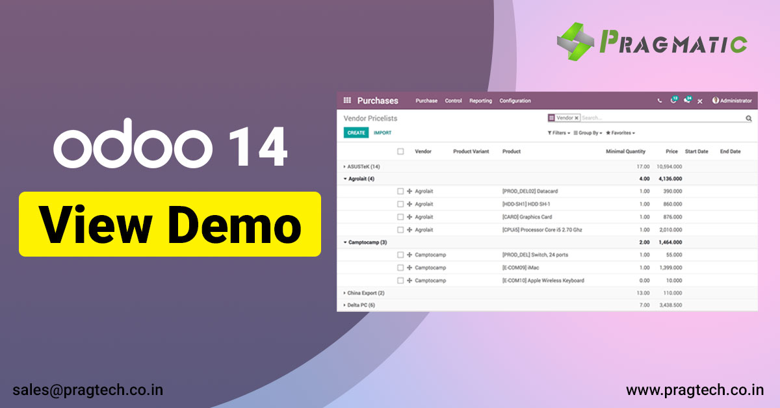Check the Apple Wireless Keyboard row checkbox

[400, 281]
